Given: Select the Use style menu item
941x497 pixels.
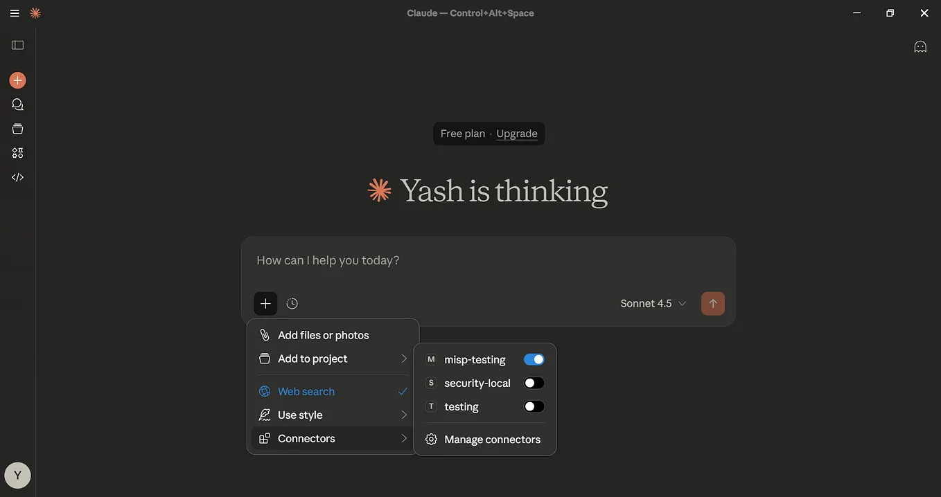Looking at the screenshot, I should [x=333, y=415].
